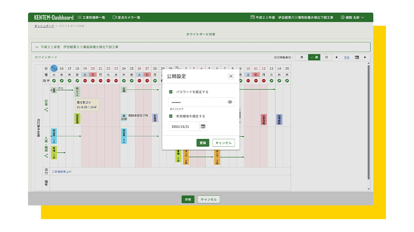Click the red closed icon under day 12
This screenshot has width=414, height=232.
point(263,81)
